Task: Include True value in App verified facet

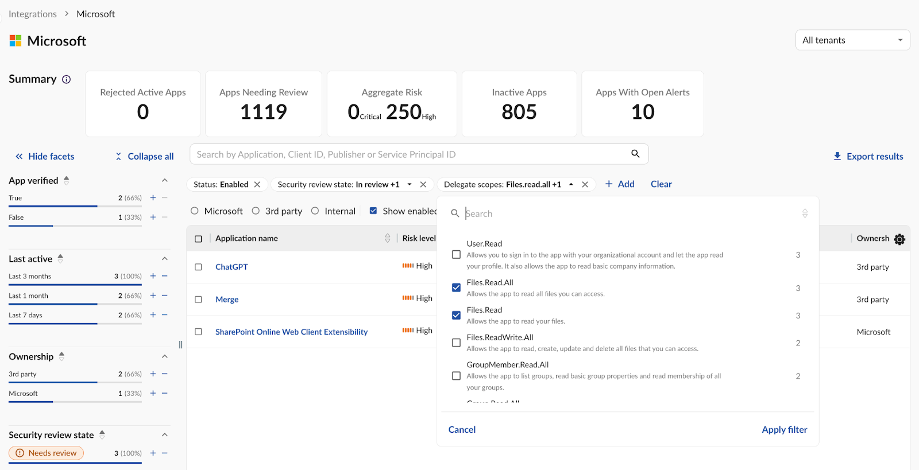Action: [x=153, y=198]
